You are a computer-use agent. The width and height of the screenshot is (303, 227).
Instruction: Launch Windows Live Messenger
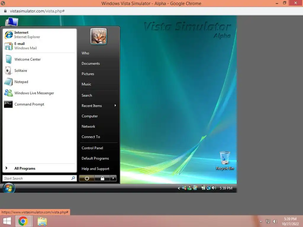pyautogui.click(x=40, y=93)
